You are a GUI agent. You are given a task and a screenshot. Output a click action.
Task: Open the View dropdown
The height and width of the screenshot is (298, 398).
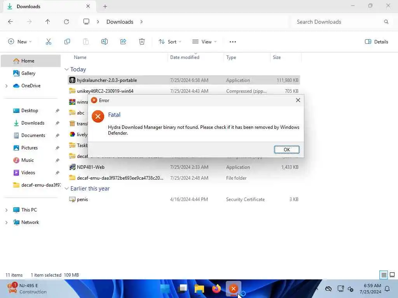[x=204, y=42]
